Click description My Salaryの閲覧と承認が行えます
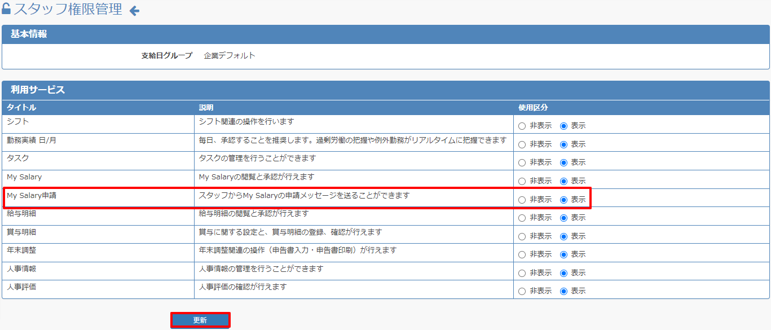Screen dimensions: 771x330 257,177
